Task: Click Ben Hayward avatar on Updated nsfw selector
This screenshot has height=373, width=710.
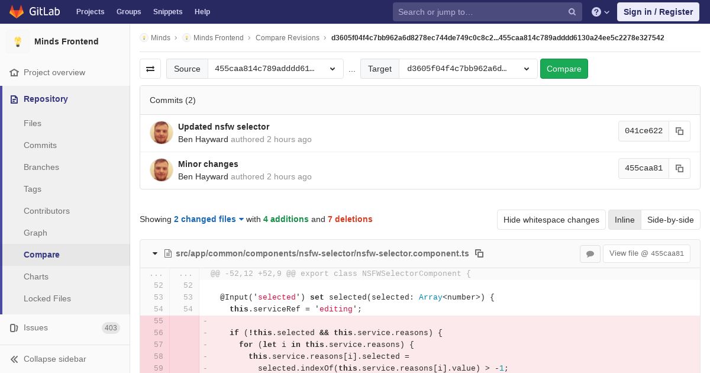Action: 162,133
